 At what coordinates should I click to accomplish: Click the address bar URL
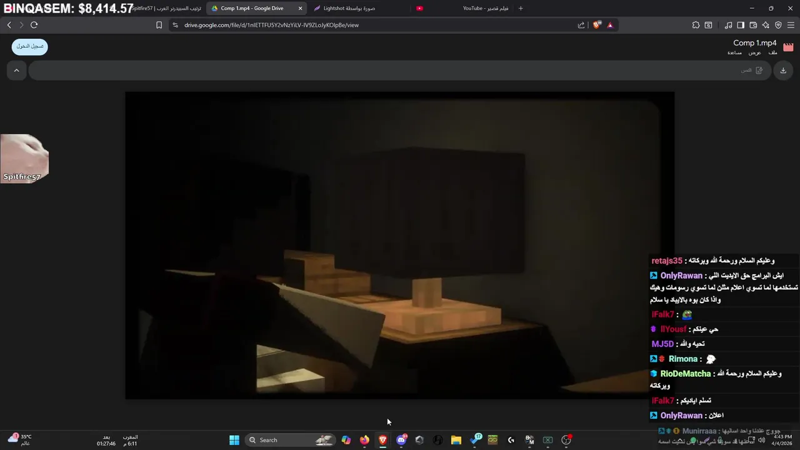click(x=271, y=25)
